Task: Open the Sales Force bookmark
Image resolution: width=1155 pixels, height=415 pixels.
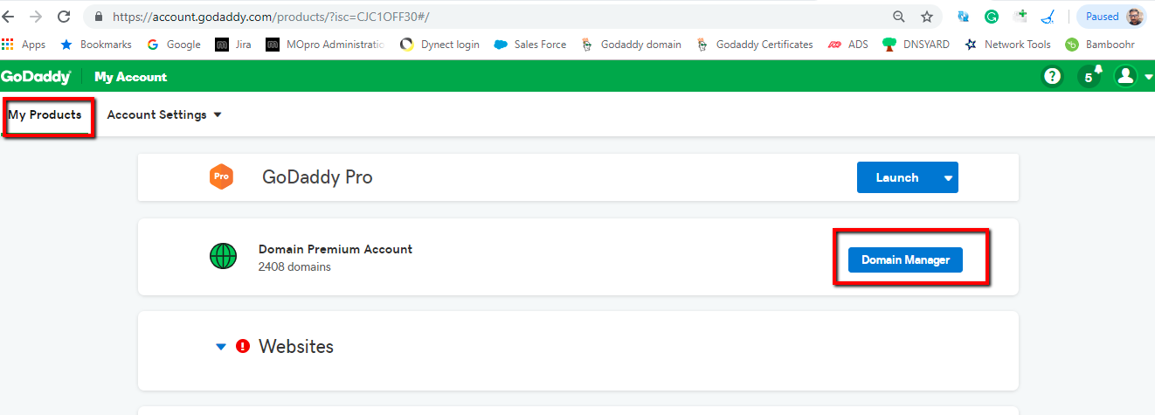Action: tap(530, 45)
